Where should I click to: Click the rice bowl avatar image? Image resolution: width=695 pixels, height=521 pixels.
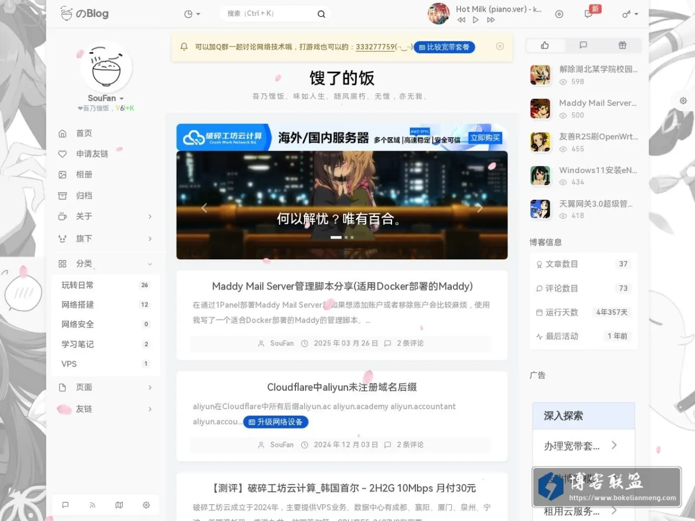(105, 67)
